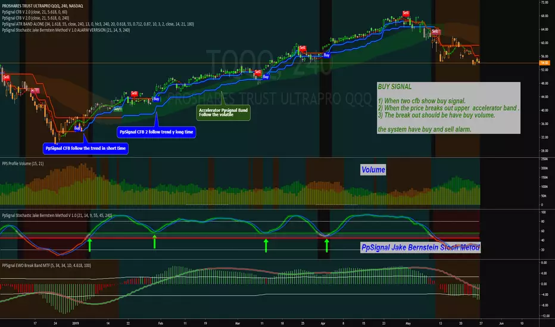The height and width of the screenshot is (327, 555).
Task: Click the 80 level on the stochastic axis
Action: pos(542,222)
